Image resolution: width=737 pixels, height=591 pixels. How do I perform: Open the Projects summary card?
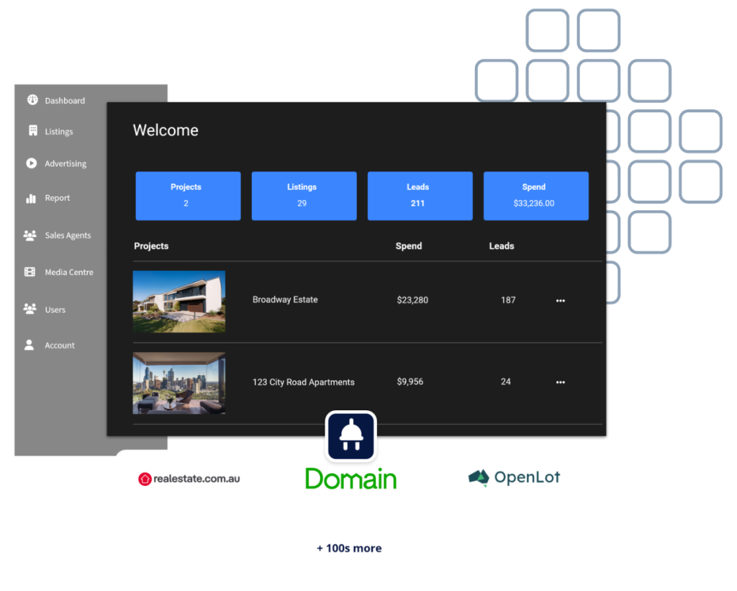188,195
